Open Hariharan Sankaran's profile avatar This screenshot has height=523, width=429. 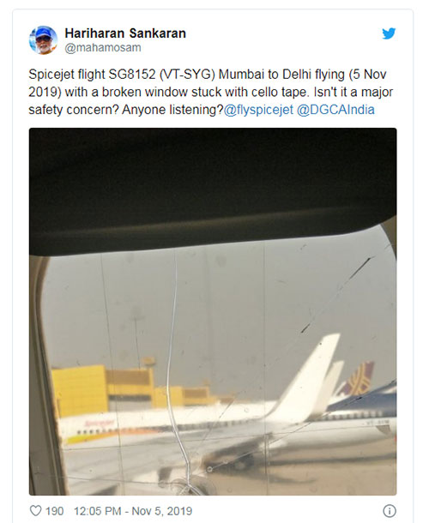(43, 40)
